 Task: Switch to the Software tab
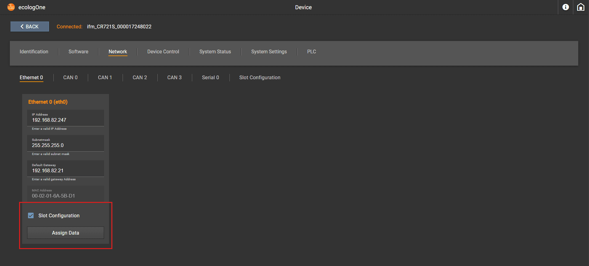(78, 52)
